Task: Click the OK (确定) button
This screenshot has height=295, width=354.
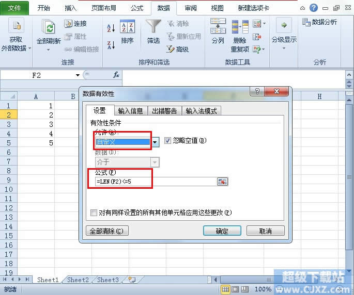Action: pyautogui.click(x=222, y=231)
